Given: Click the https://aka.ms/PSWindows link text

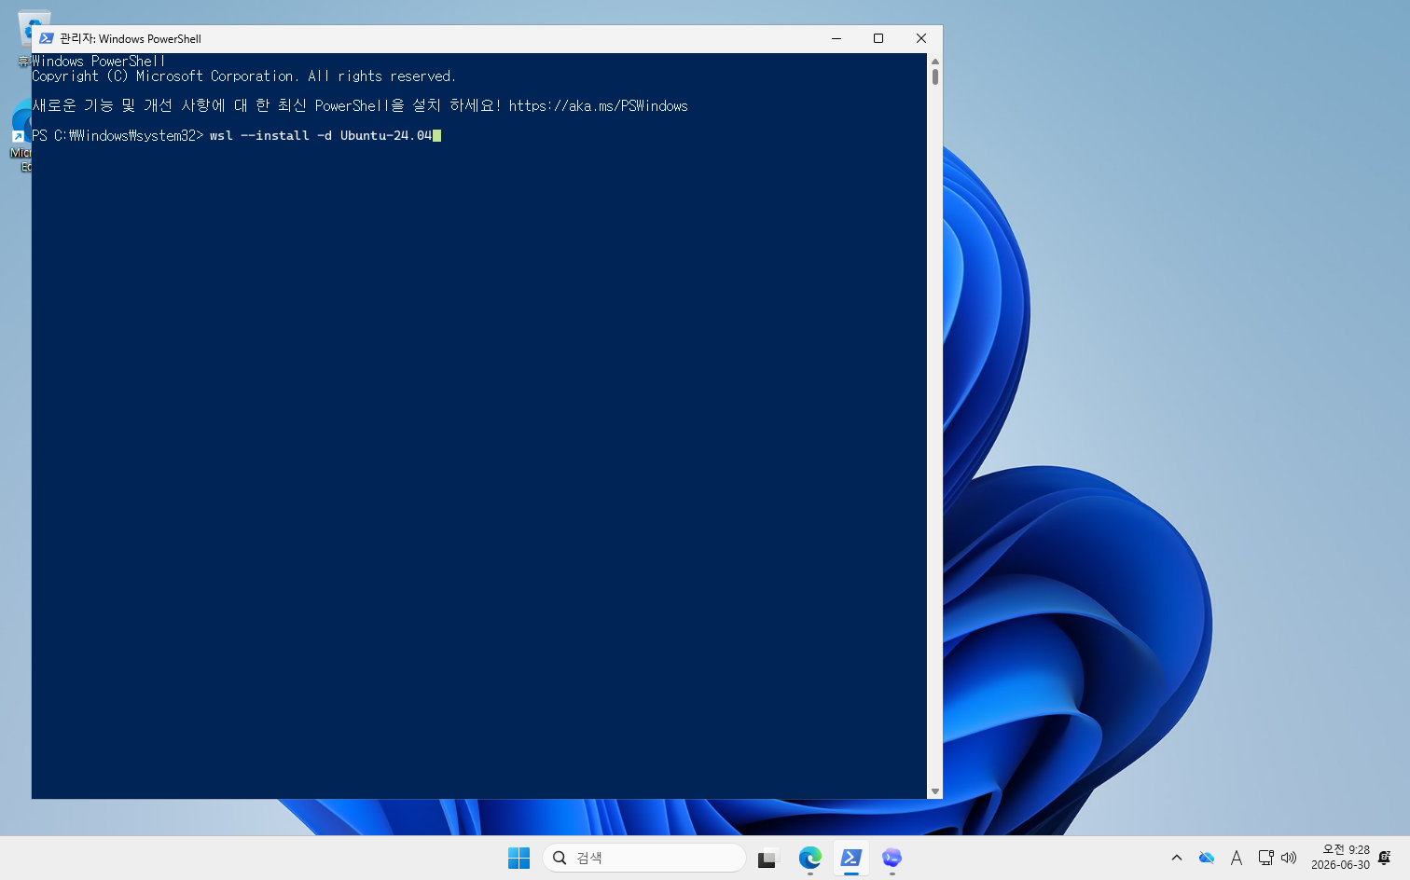Looking at the screenshot, I should pyautogui.click(x=598, y=106).
